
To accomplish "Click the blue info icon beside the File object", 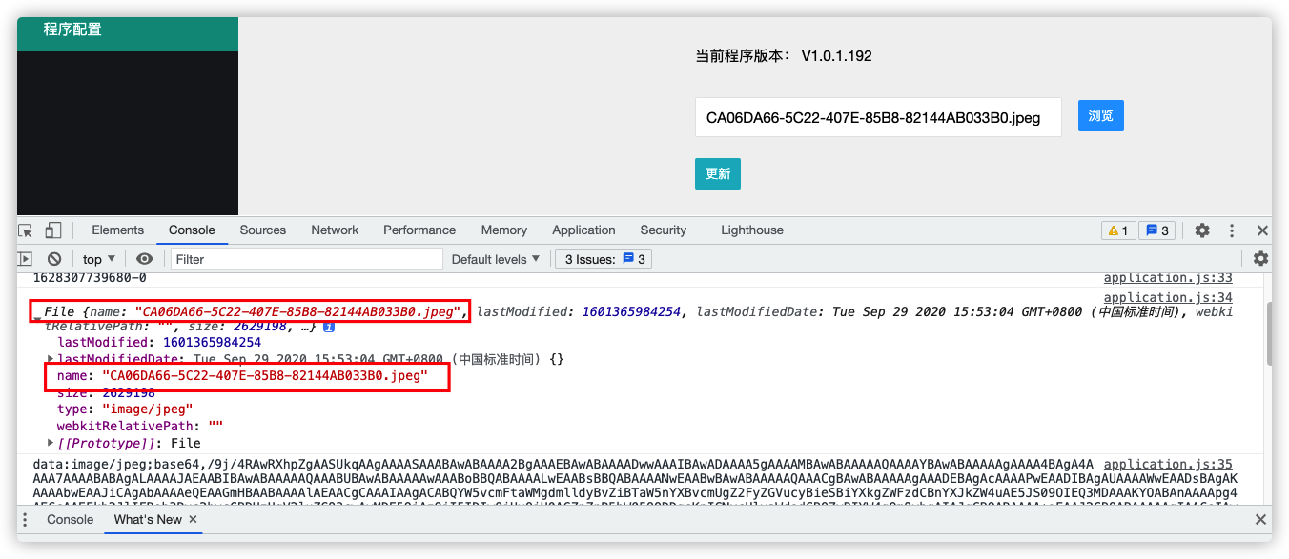I will tap(329, 327).
